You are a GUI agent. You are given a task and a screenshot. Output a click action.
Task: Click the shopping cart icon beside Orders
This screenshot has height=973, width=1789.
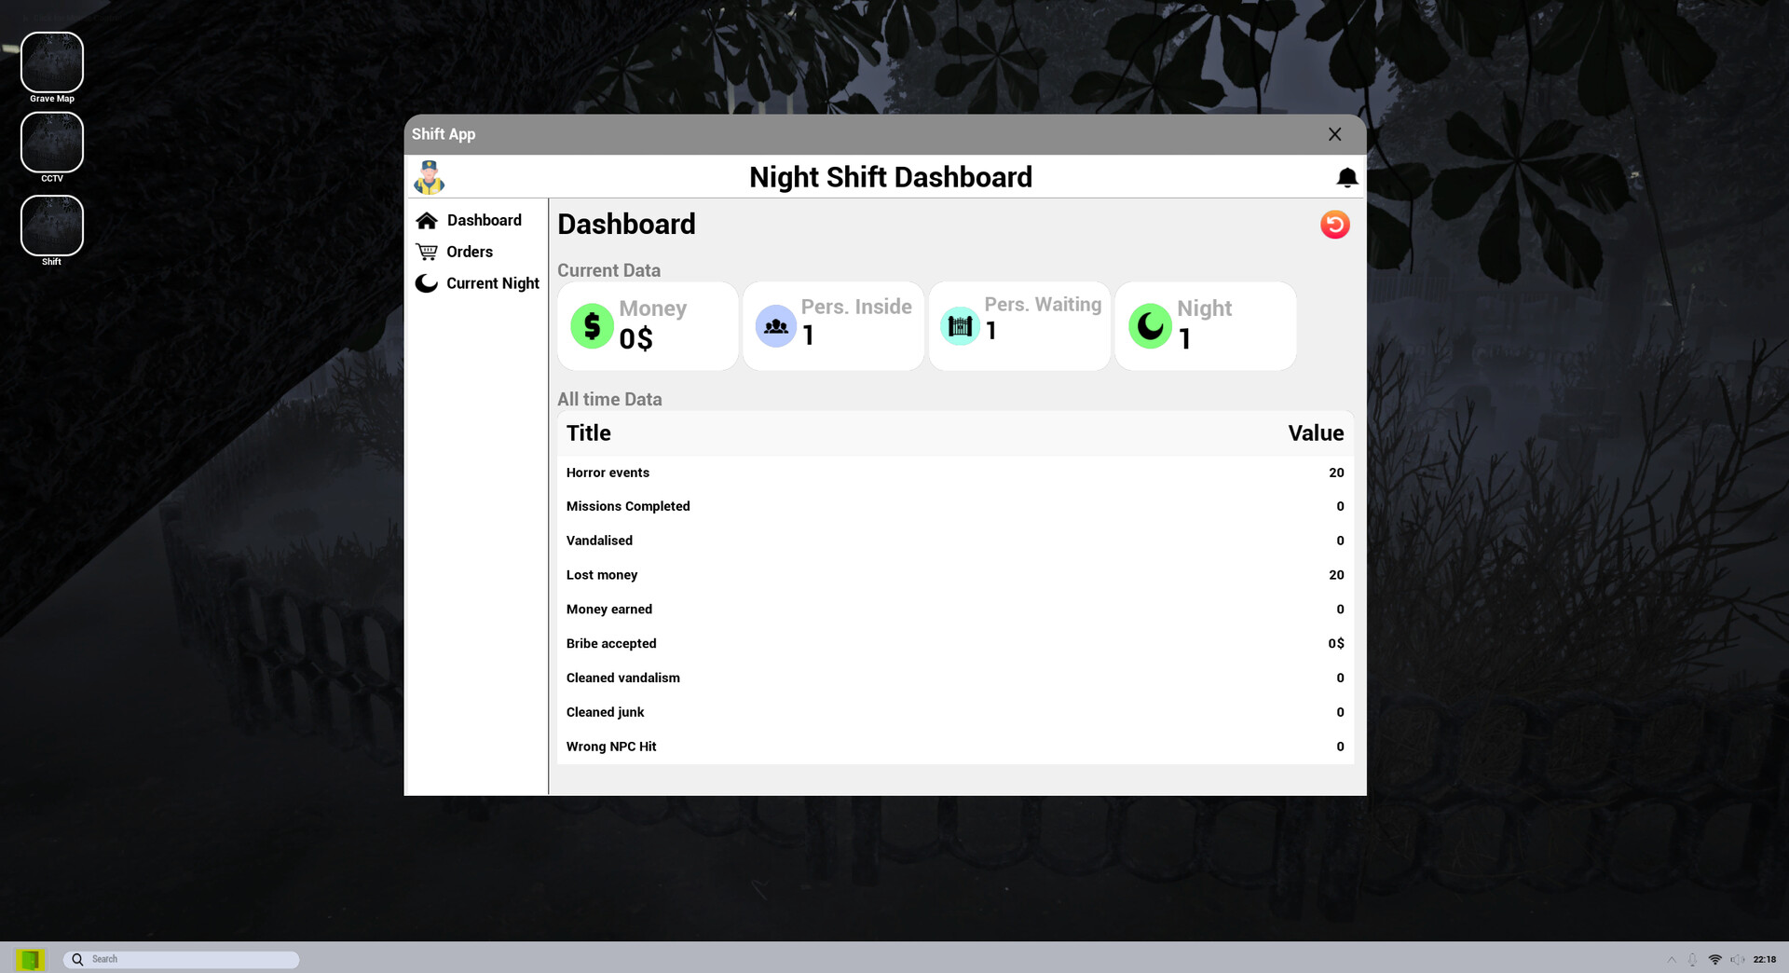tap(427, 252)
